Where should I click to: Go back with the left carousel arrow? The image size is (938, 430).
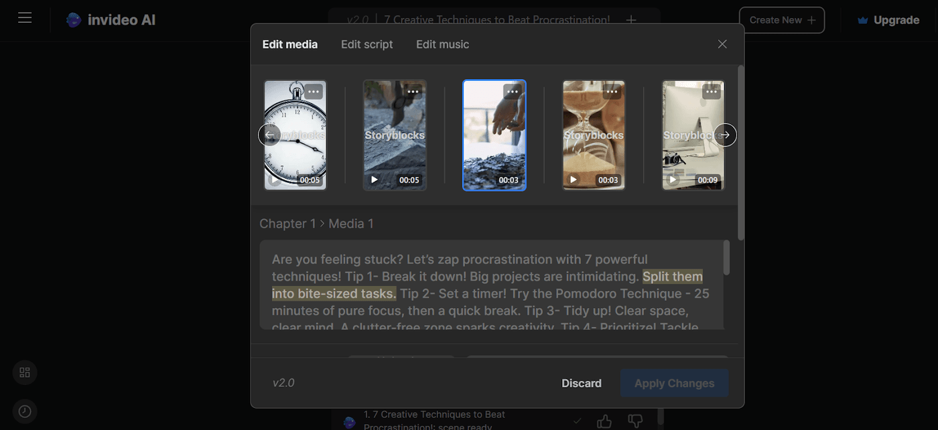click(269, 135)
